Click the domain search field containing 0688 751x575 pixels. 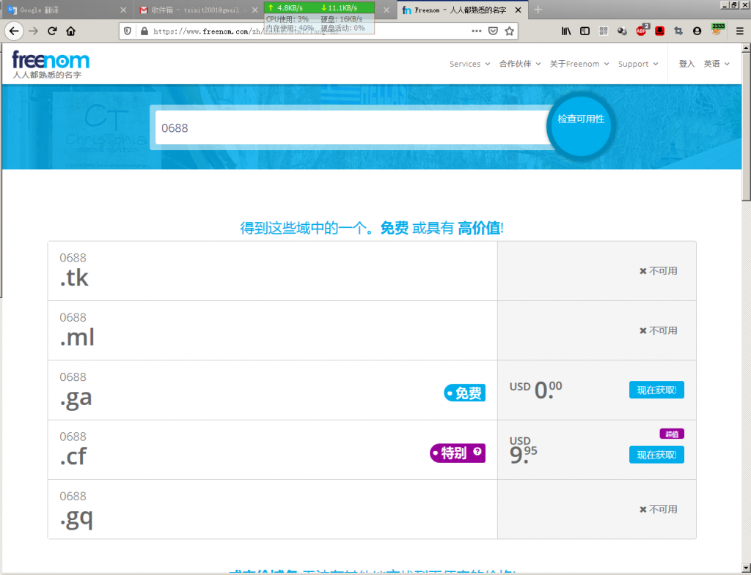click(353, 127)
